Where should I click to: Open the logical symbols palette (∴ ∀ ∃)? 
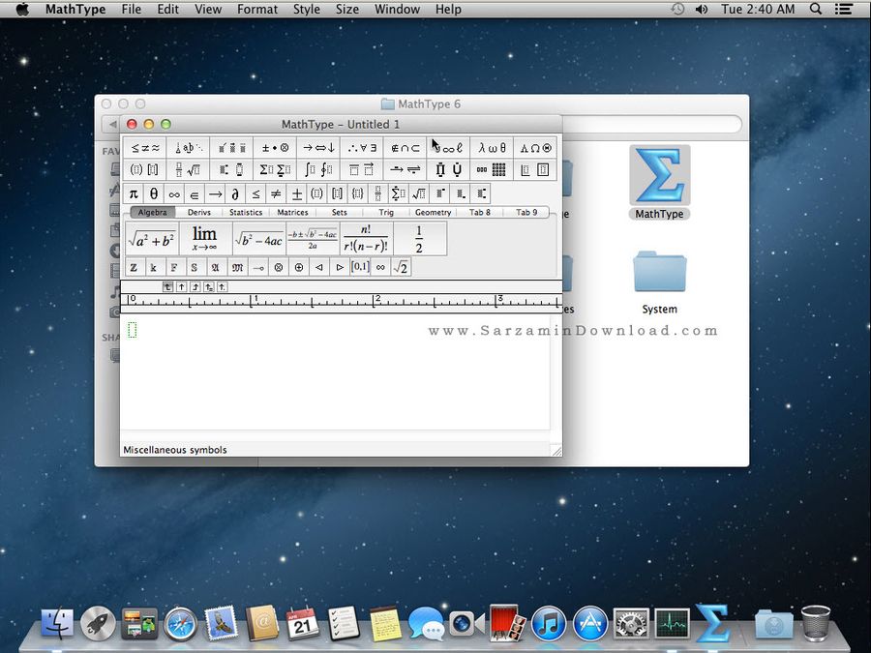362,148
